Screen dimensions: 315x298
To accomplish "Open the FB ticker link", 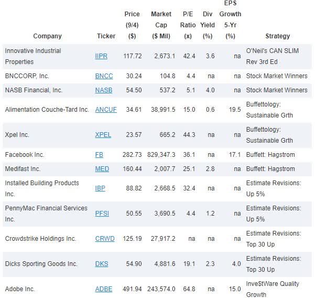I will 99,155.
